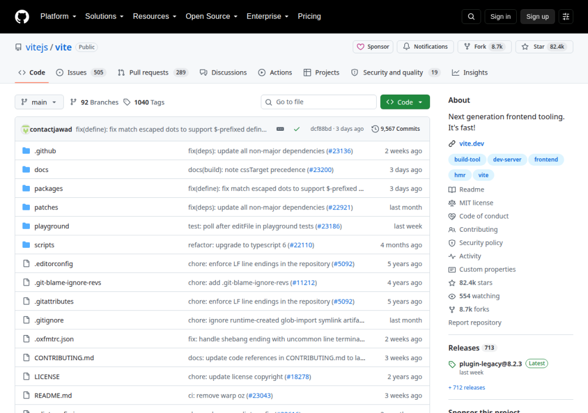588x413 pixels.
Task: Click the commit status checkmark icon
Action: coord(297,129)
